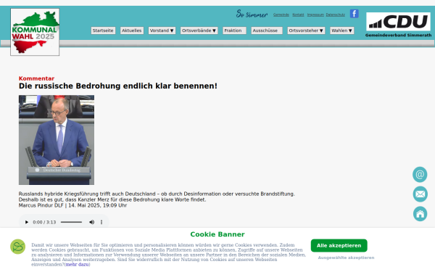Click the green cookie banner logo icon

(17, 247)
